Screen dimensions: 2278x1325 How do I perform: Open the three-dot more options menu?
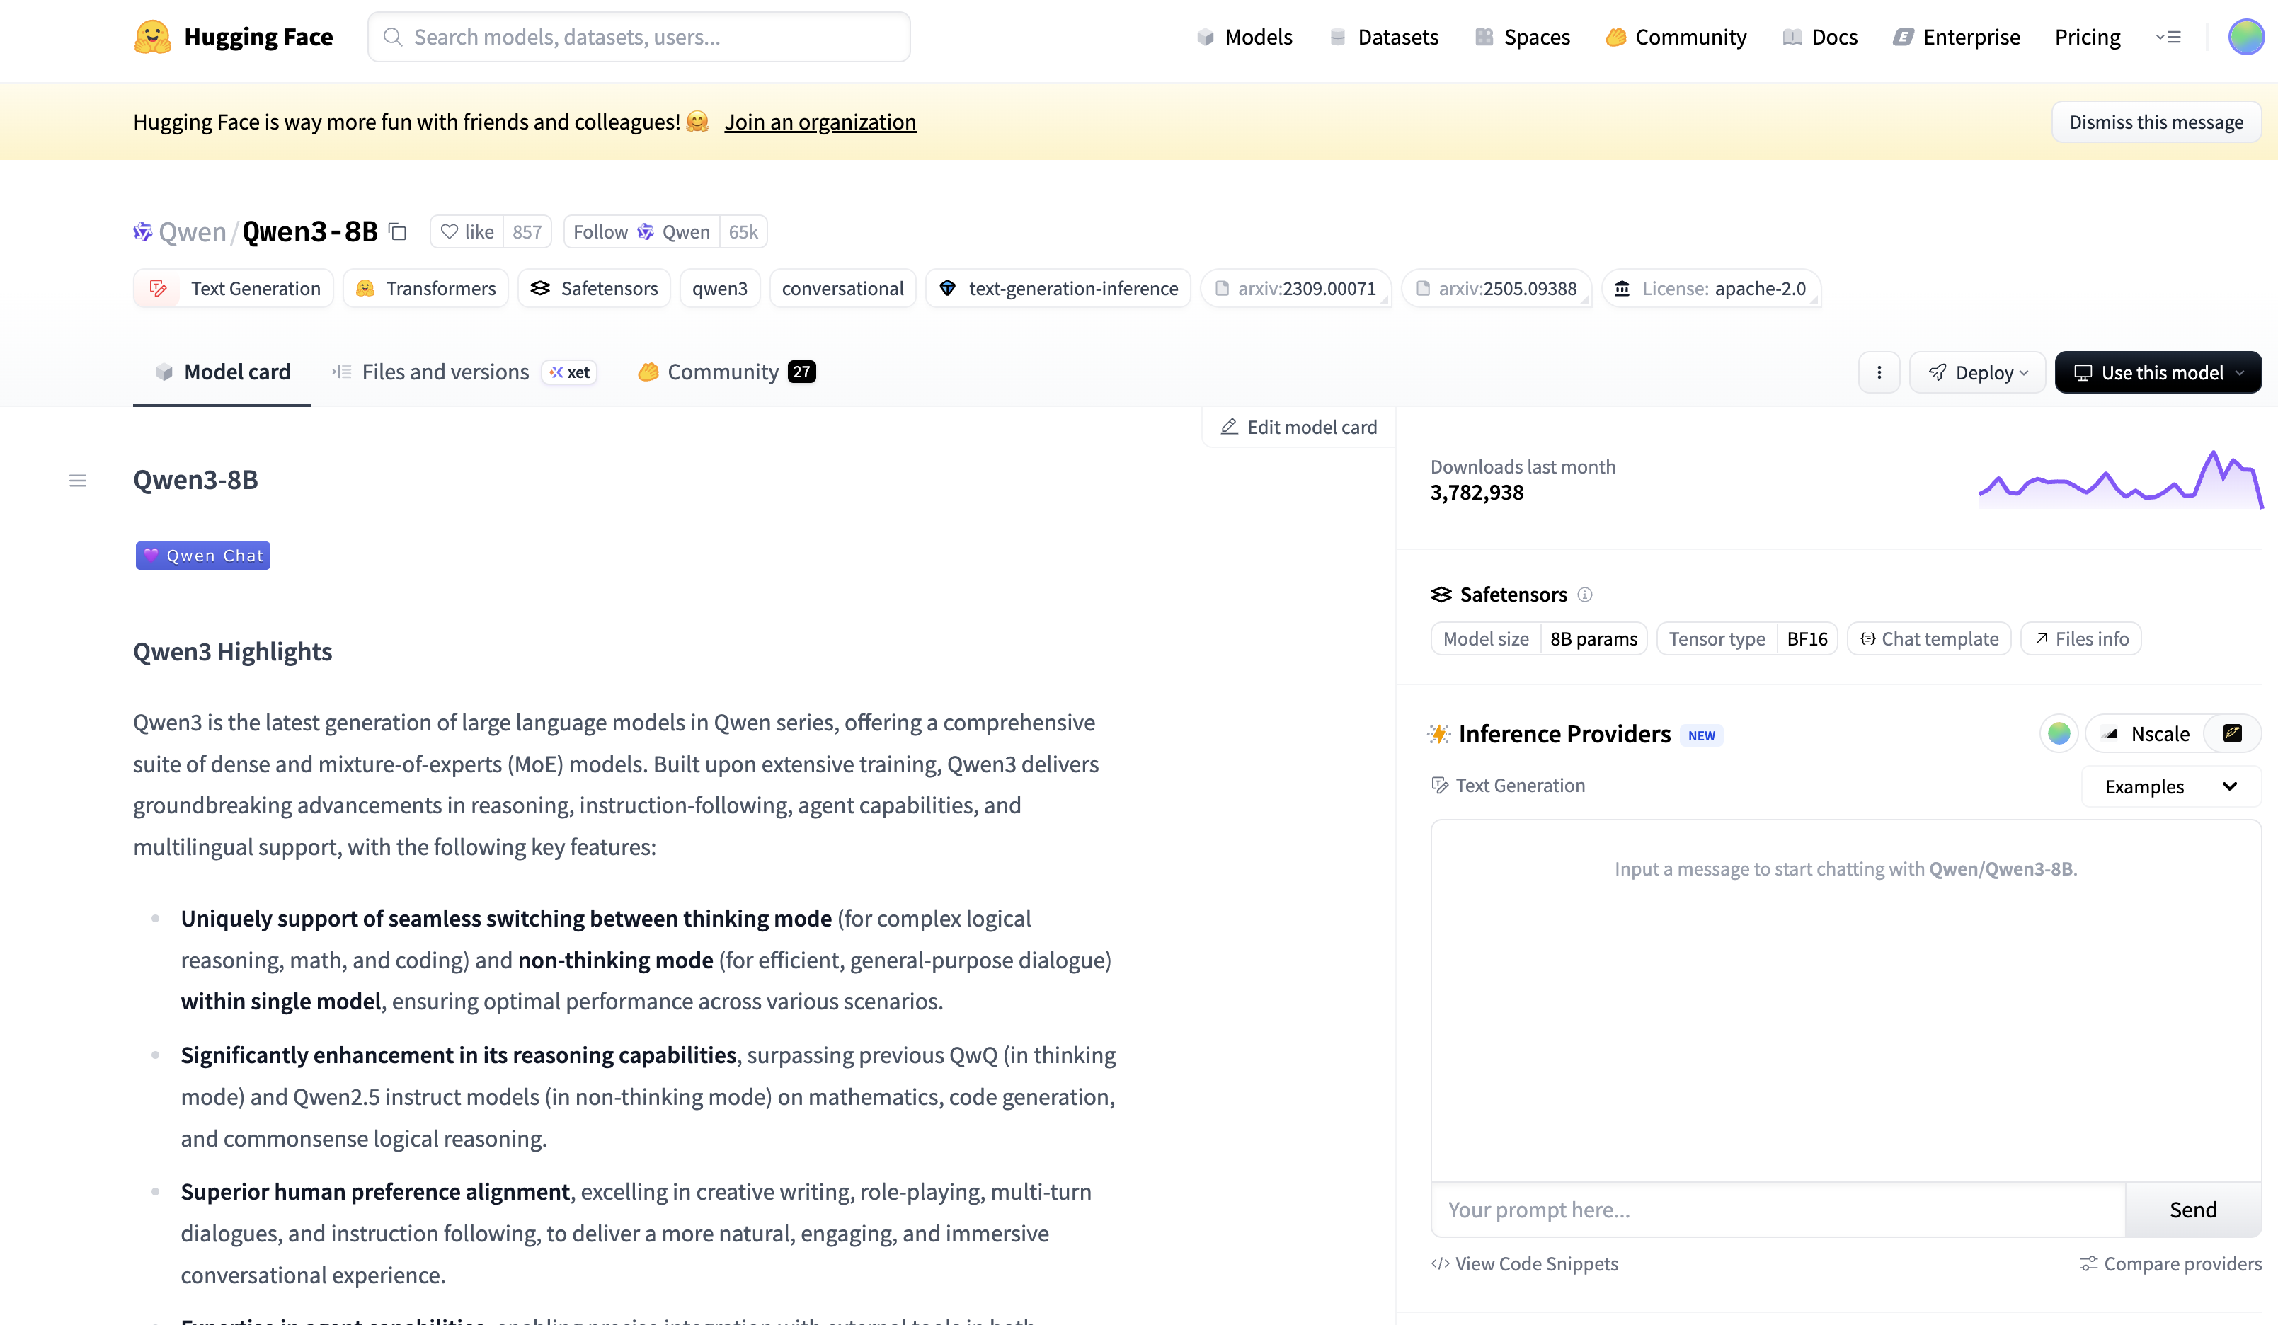(1879, 372)
